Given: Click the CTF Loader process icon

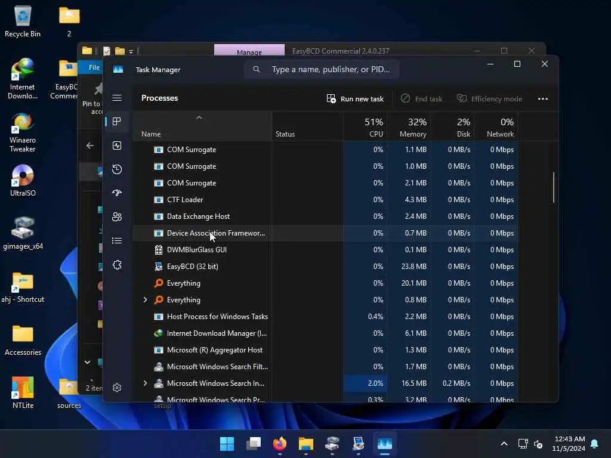Looking at the screenshot, I should 159,199.
